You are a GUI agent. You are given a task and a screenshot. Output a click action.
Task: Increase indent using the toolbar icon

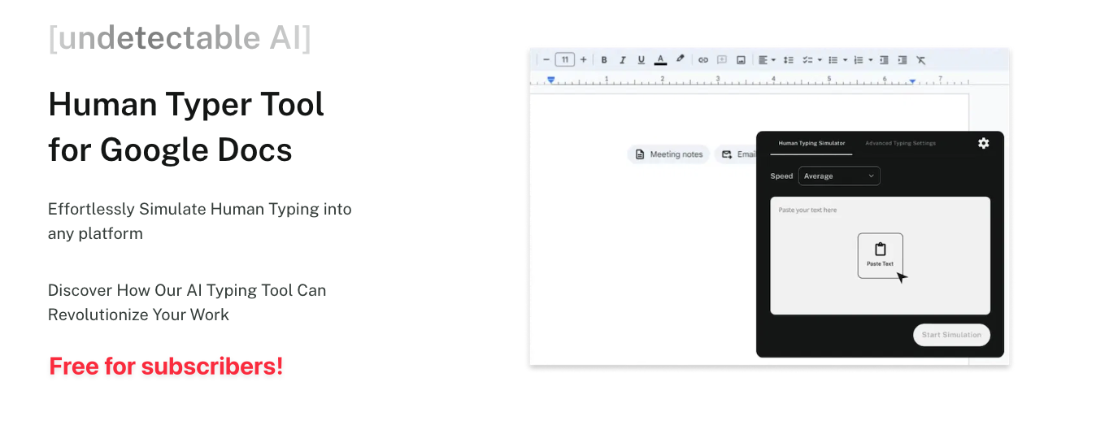pyautogui.click(x=902, y=60)
